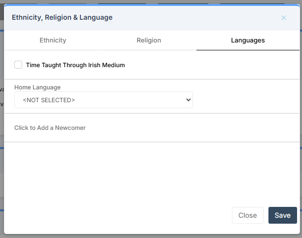Select the Languages tab
The width and height of the screenshot is (302, 238).
(x=248, y=40)
